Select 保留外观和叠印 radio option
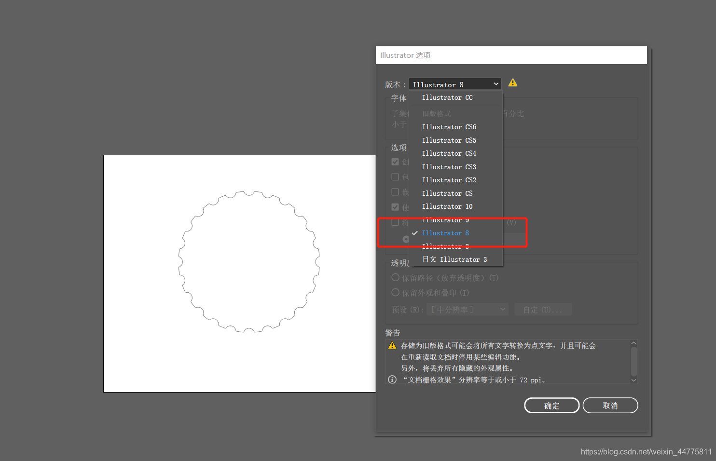Screen dimensions: 716x461 396,292
